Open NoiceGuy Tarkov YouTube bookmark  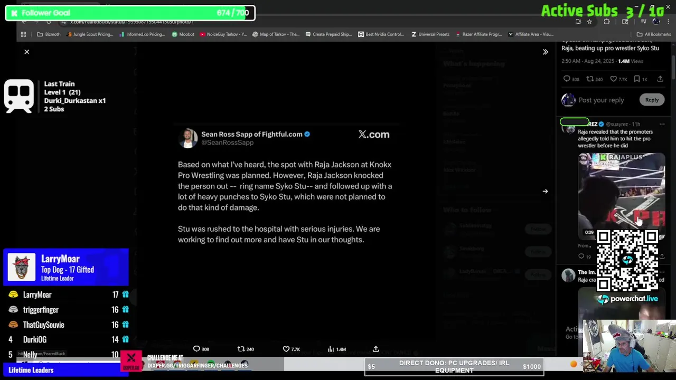point(223,34)
